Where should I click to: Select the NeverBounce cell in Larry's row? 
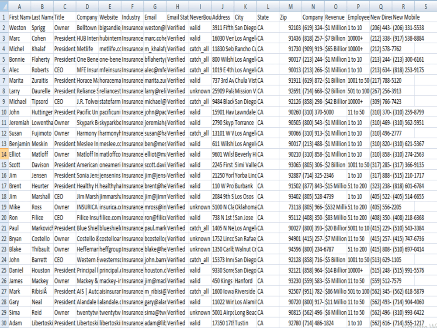[x=200, y=91]
